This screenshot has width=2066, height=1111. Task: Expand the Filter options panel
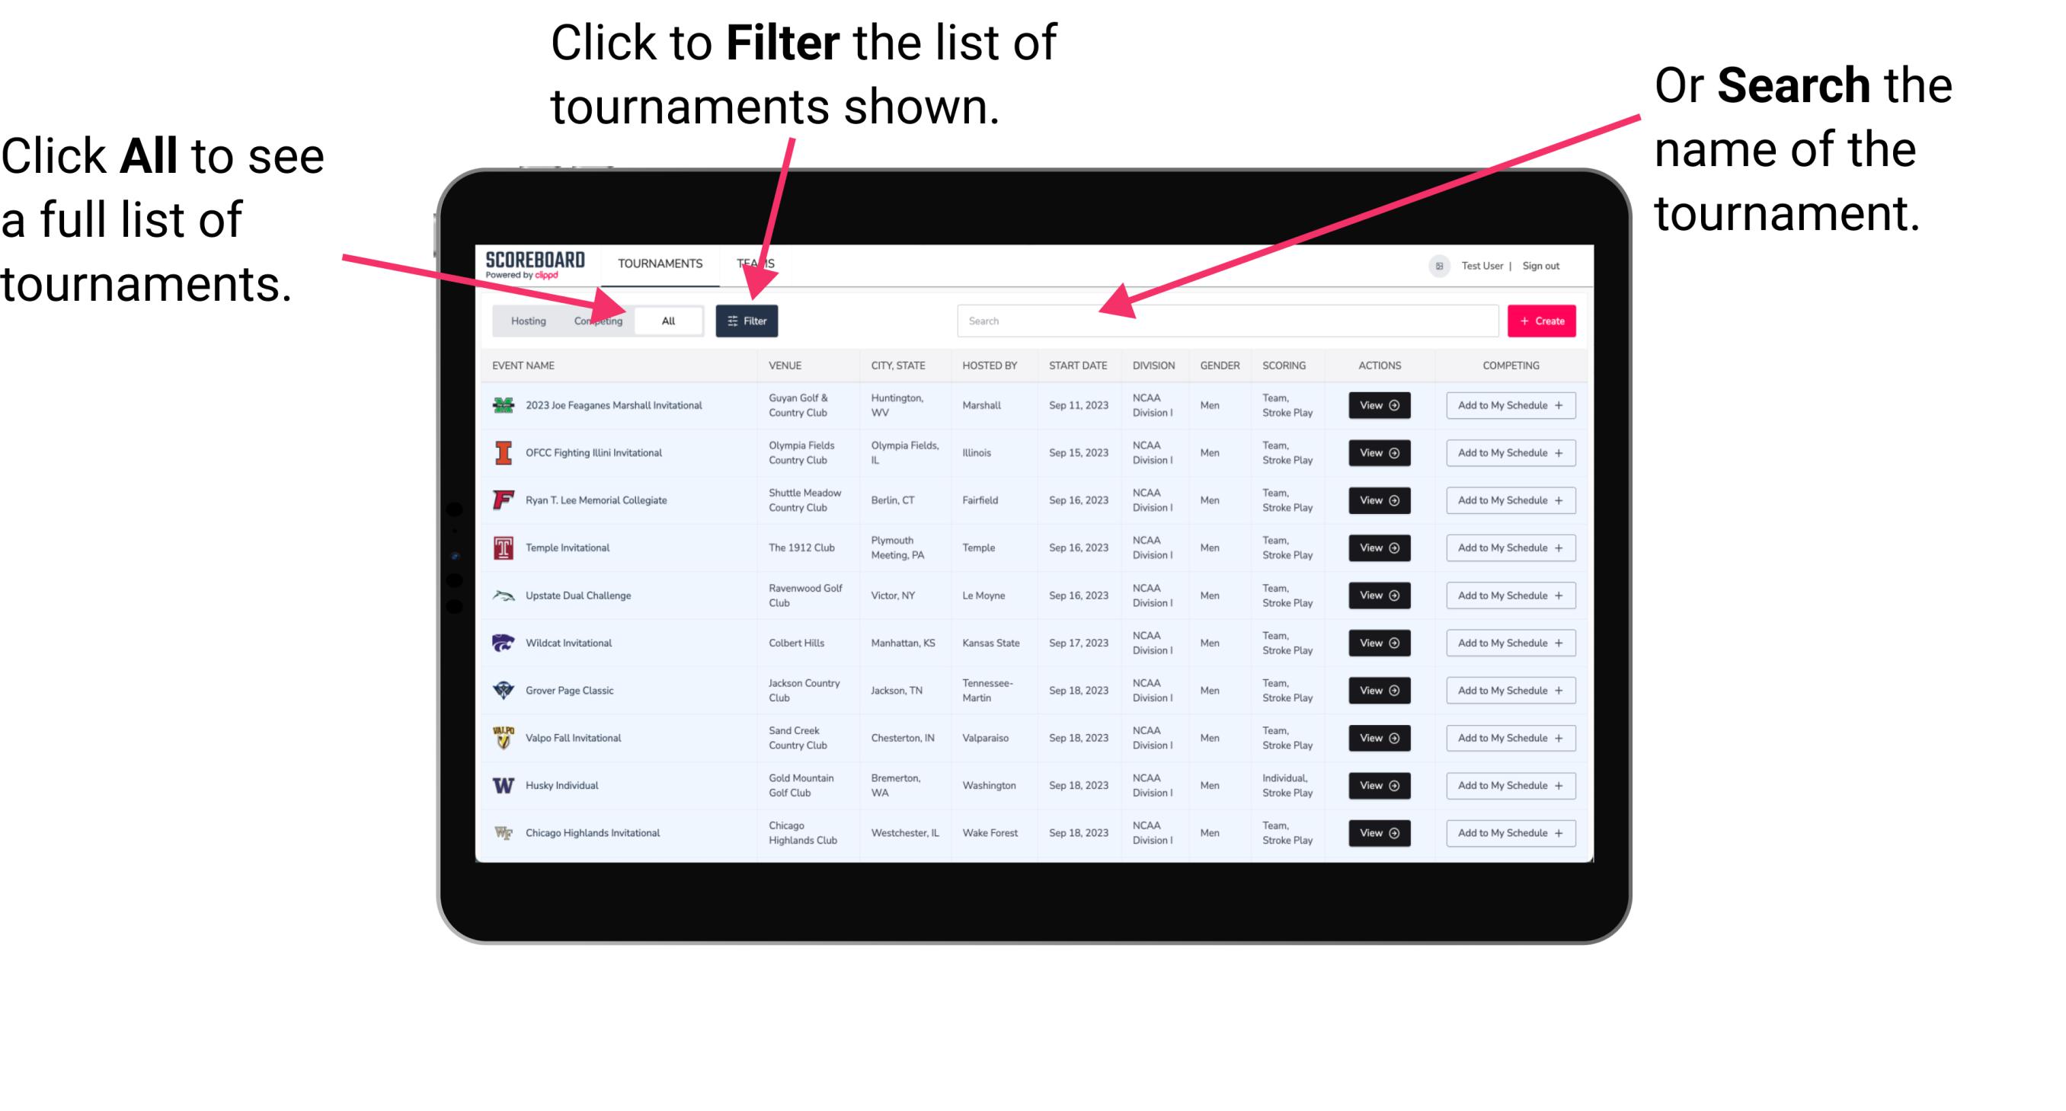point(747,320)
